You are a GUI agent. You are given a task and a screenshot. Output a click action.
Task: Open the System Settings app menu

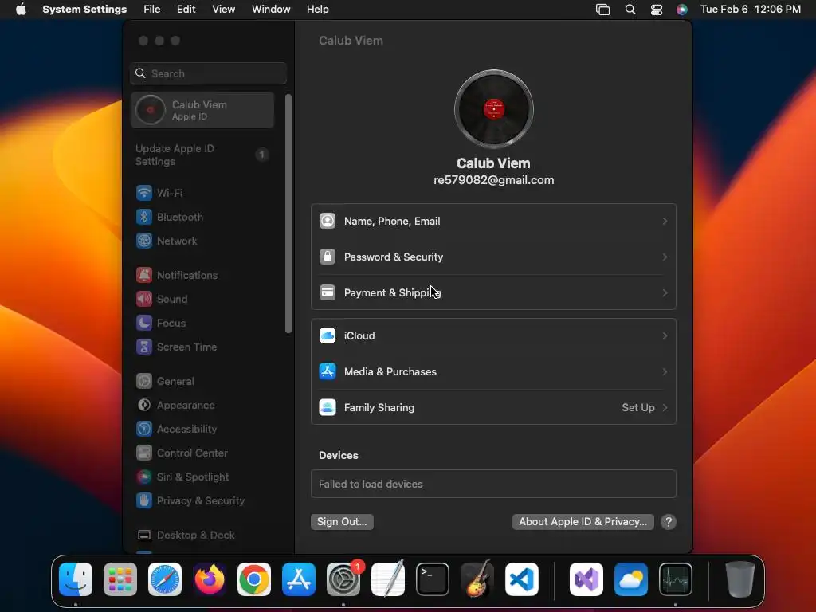point(84,10)
